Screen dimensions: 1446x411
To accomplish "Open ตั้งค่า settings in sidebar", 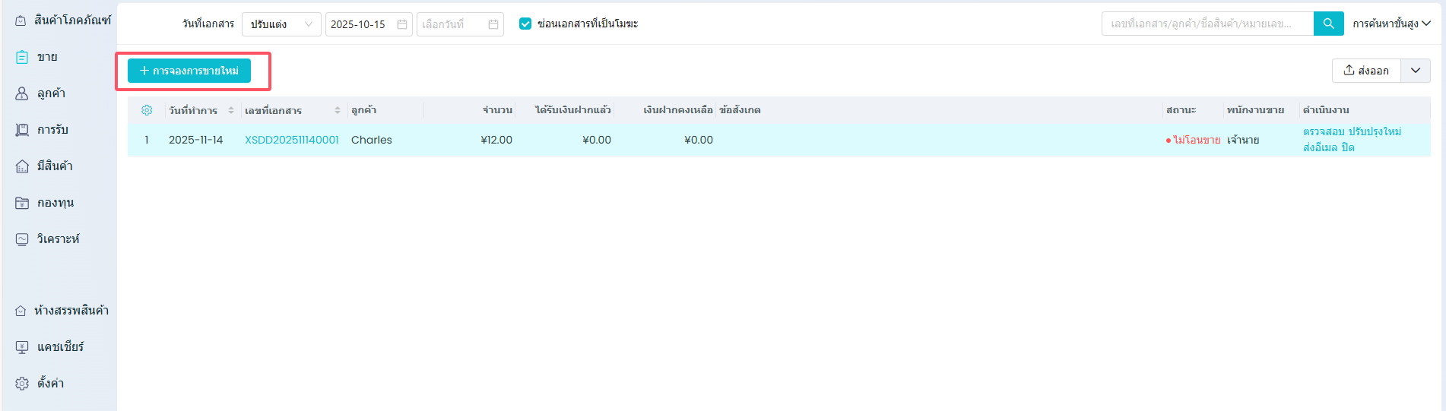I will 50,383.
